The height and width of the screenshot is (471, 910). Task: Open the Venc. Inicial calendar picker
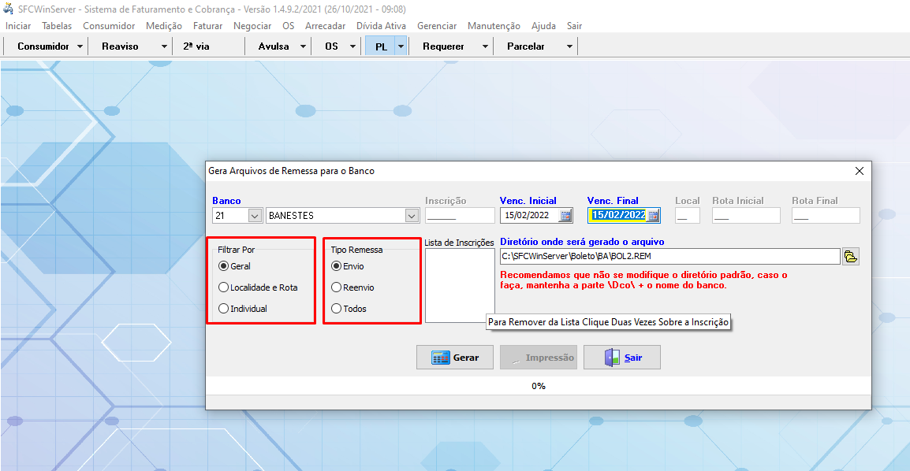566,216
